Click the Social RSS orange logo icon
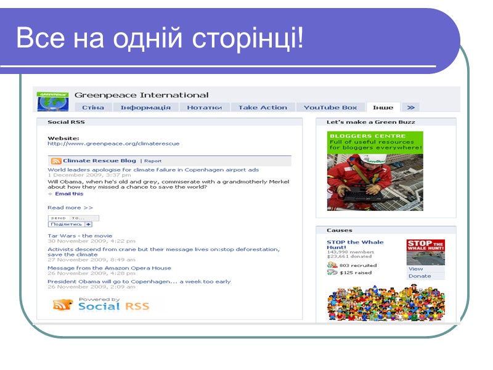Image resolution: width=493 pixels, height=370 pixels. [63, 305]
